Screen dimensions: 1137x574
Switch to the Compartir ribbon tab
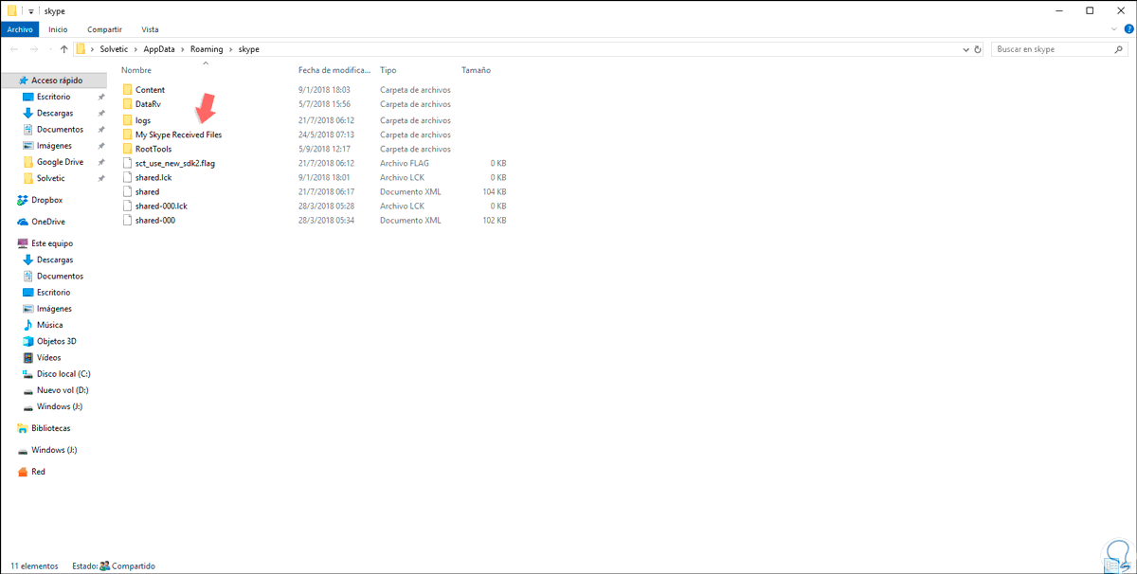103,29
